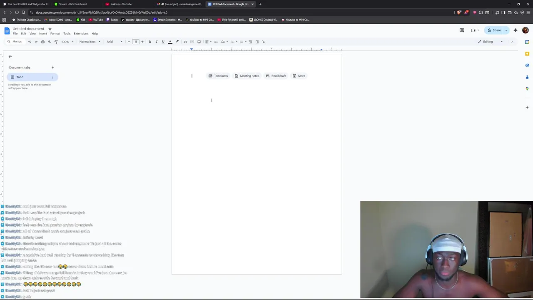Open Tab 1 options menu
The width and height of the screenshot is (533, 300).
point(52,77)
